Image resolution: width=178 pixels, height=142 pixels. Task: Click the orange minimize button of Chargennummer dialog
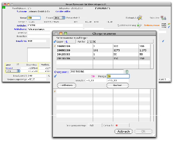[61, 34]
